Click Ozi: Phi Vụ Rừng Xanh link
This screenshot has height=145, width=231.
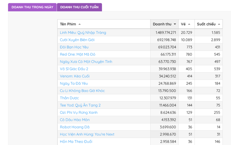[79, 113]
